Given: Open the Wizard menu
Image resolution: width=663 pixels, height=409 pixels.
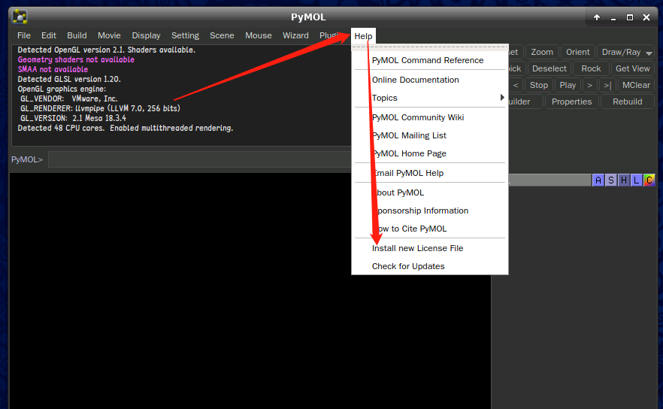Looking at the screenshot, I should 295,35.
